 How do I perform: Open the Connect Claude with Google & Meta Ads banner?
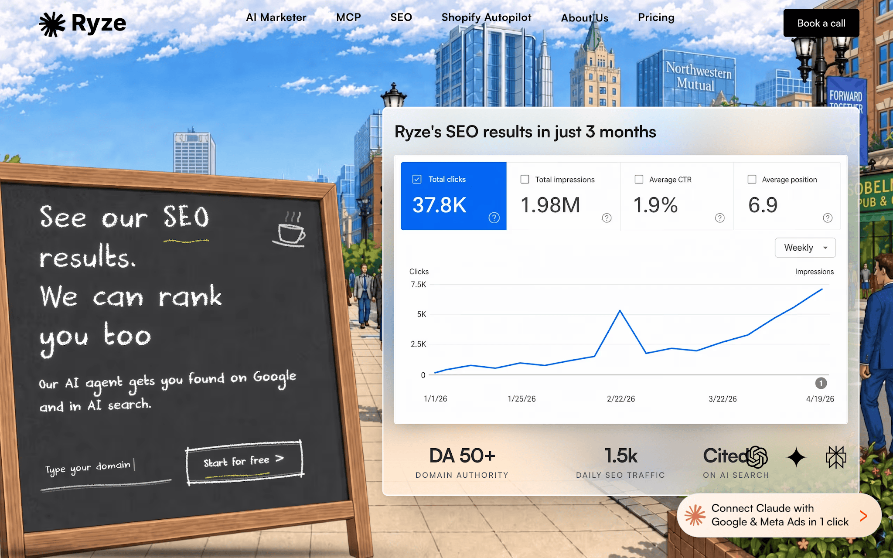click(779, 515)
